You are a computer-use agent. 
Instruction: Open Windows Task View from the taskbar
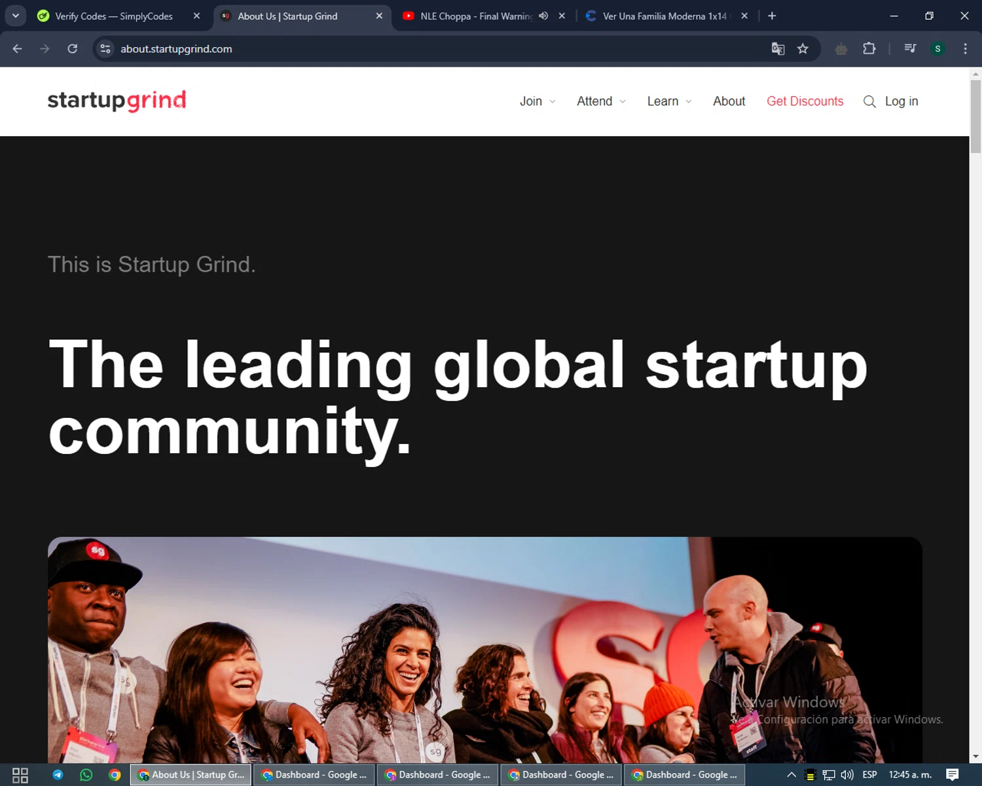(x=20, y=775)
